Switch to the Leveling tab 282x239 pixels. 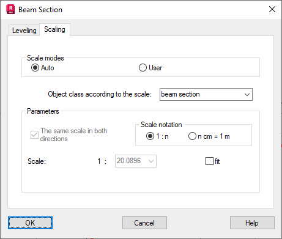click(x=24, y=31)
